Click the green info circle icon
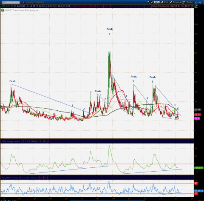Image resolution: width=204 pixels, height=201 pixels. [3, 10]
